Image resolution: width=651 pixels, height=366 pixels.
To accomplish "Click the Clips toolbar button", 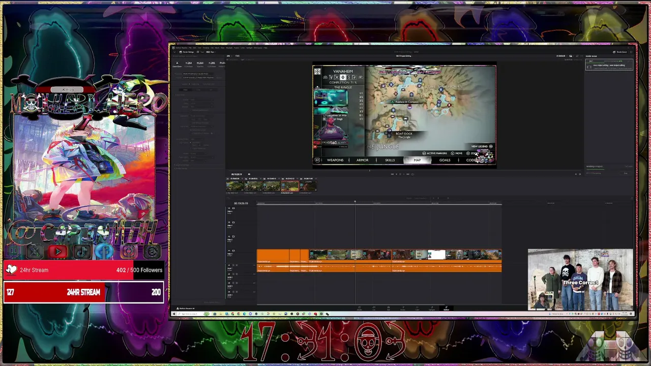I will [211, 52].
